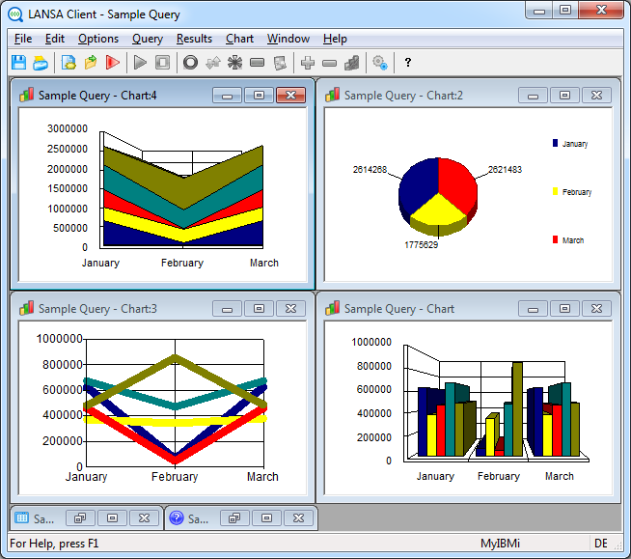Open the File menu
Screen dimensions: 631x559
pos(23,39)
